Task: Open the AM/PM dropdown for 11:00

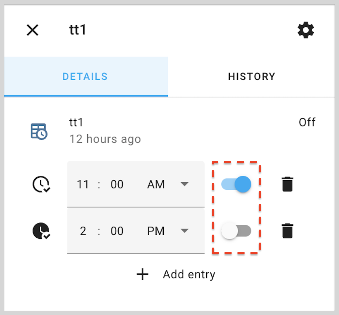Action: [x=184, y=184]
